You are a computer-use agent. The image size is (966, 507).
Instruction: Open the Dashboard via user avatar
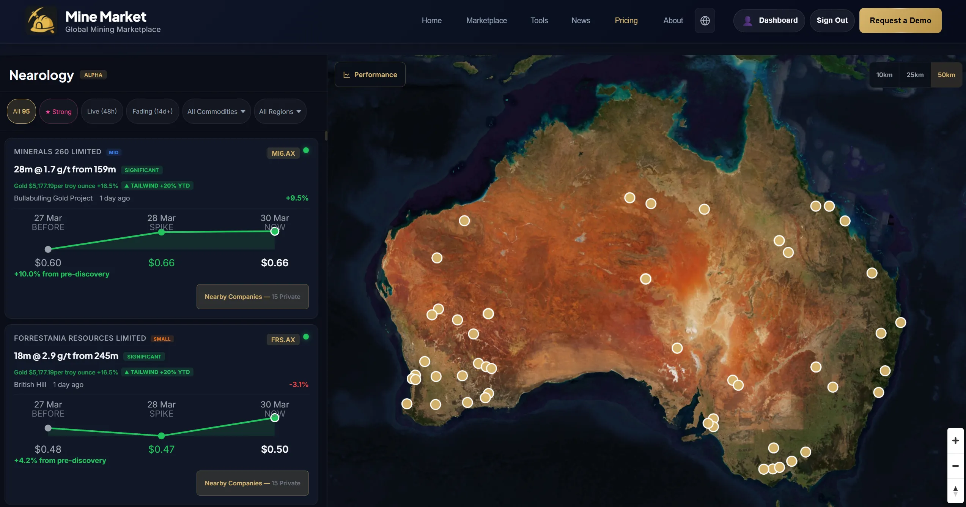747,21
